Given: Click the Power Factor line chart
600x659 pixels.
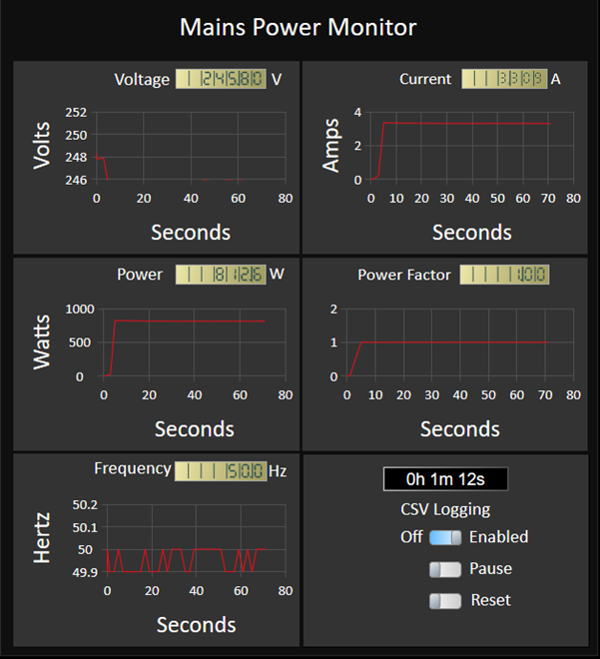Looking at the screenshot, I should [460, 342].
